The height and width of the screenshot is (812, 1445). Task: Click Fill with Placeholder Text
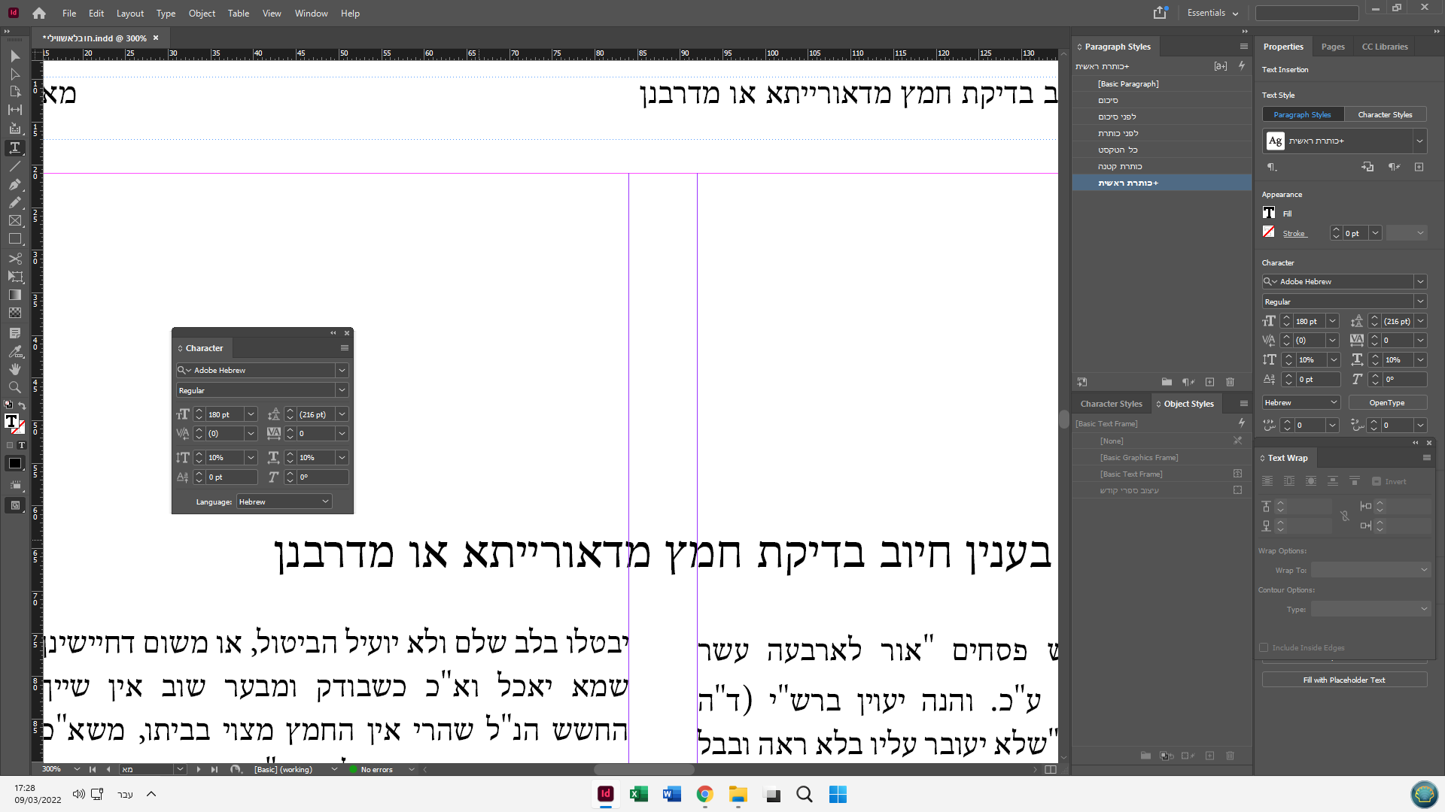click(x=1345, y=679)
